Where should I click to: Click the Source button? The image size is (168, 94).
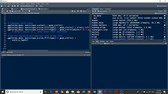pos(83,11)
